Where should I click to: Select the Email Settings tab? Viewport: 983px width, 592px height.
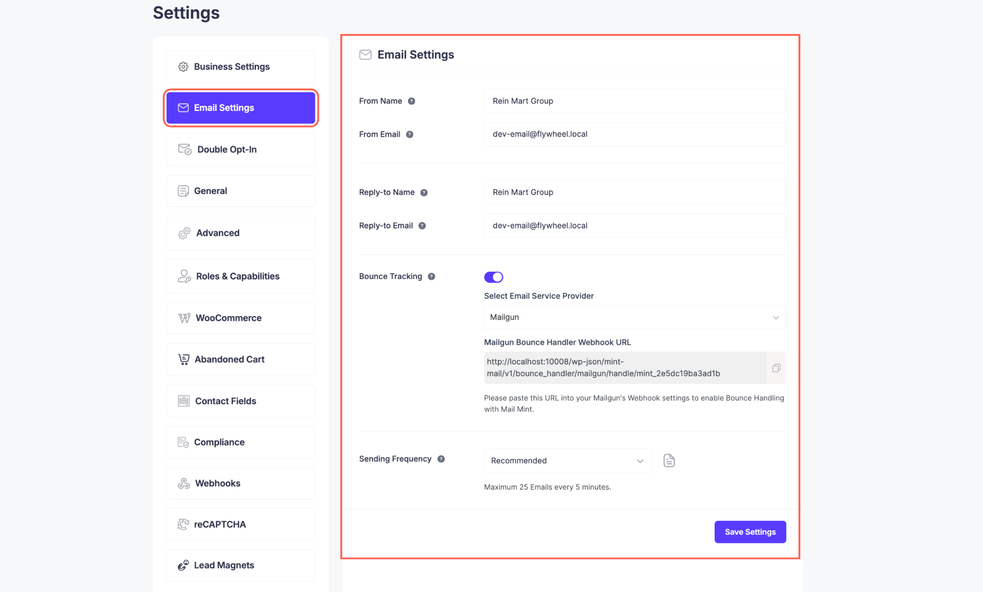241,108
